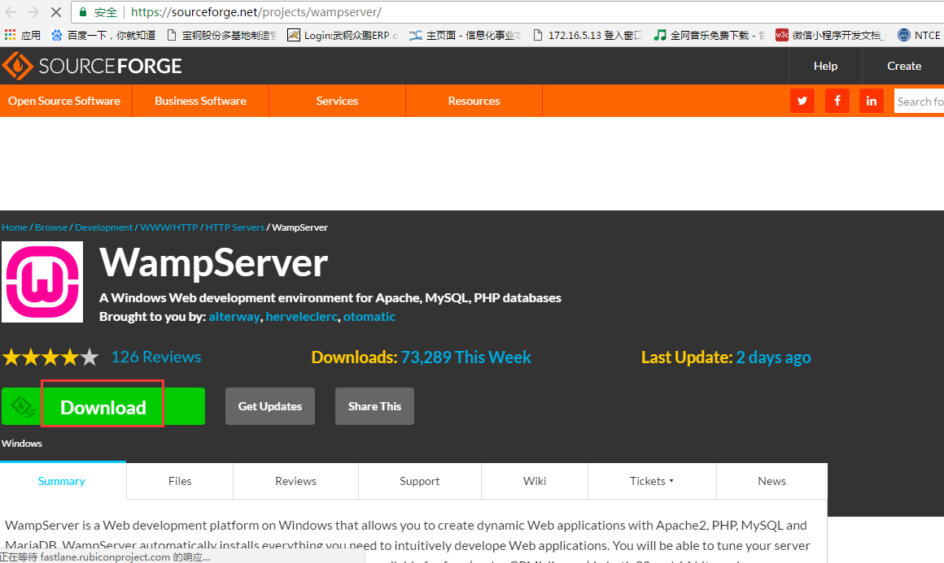944x563 pixels.
Task: Open Business Software menu
Action: (200, 101)
